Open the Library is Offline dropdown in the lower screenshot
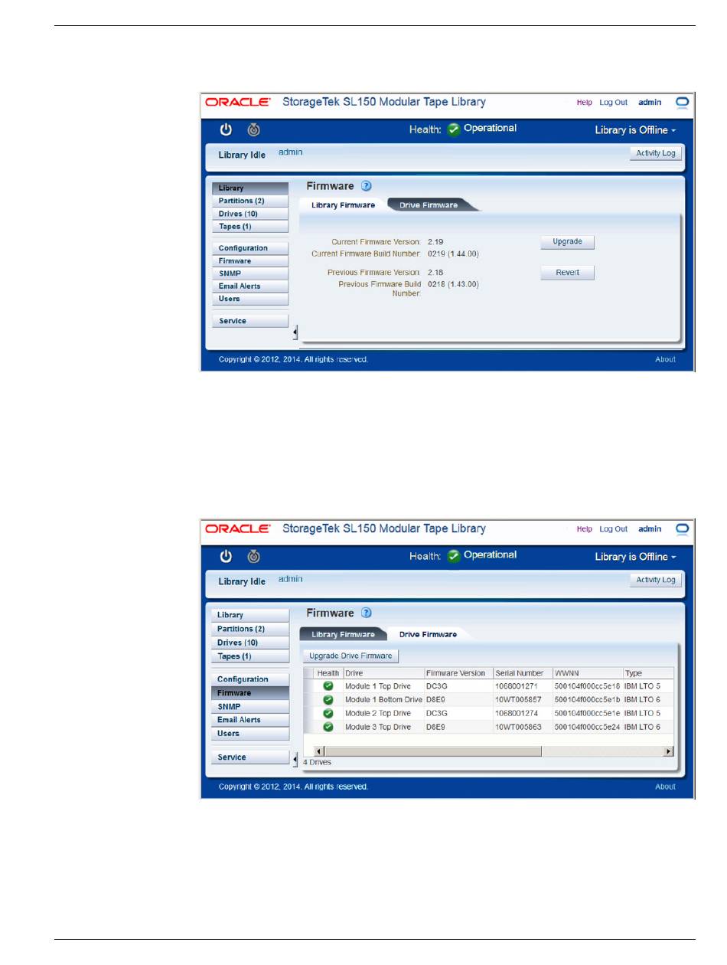Screen dimensions: 727x965 (635, 557)
